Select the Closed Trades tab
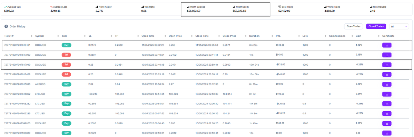Screen dimensions: 414x137 (376, 26)
